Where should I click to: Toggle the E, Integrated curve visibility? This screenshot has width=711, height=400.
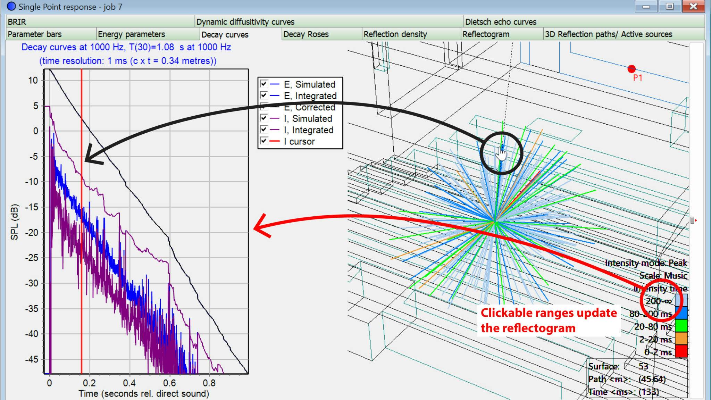pyautogui.click(x=264, y=95)
